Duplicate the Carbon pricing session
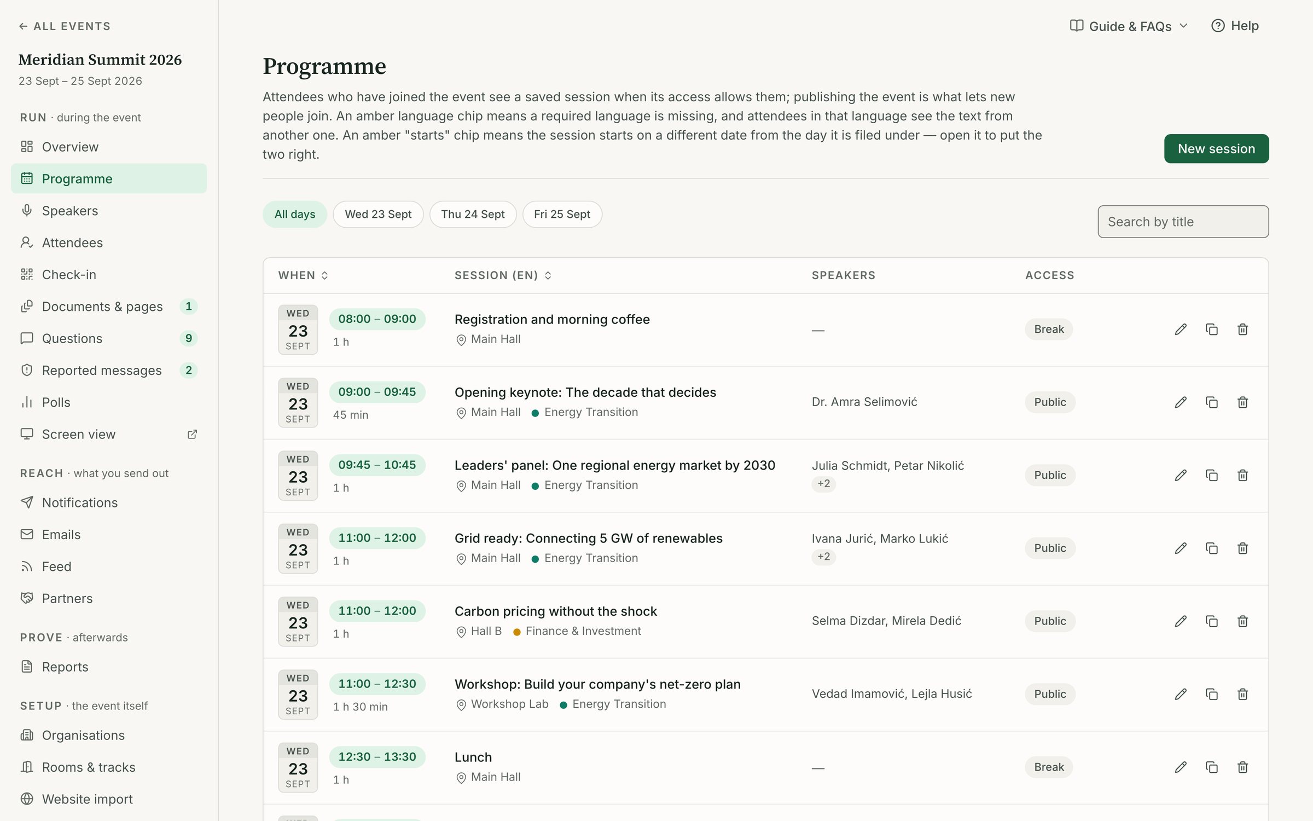 [1212, 621]
